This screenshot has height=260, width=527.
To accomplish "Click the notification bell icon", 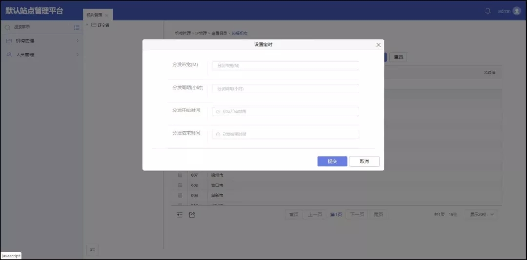I will (487, 11).
